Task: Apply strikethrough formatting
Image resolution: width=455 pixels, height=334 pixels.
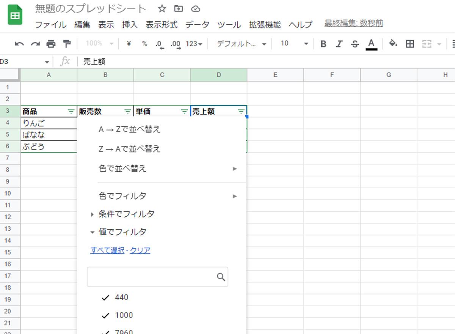Action: (355, 44)
